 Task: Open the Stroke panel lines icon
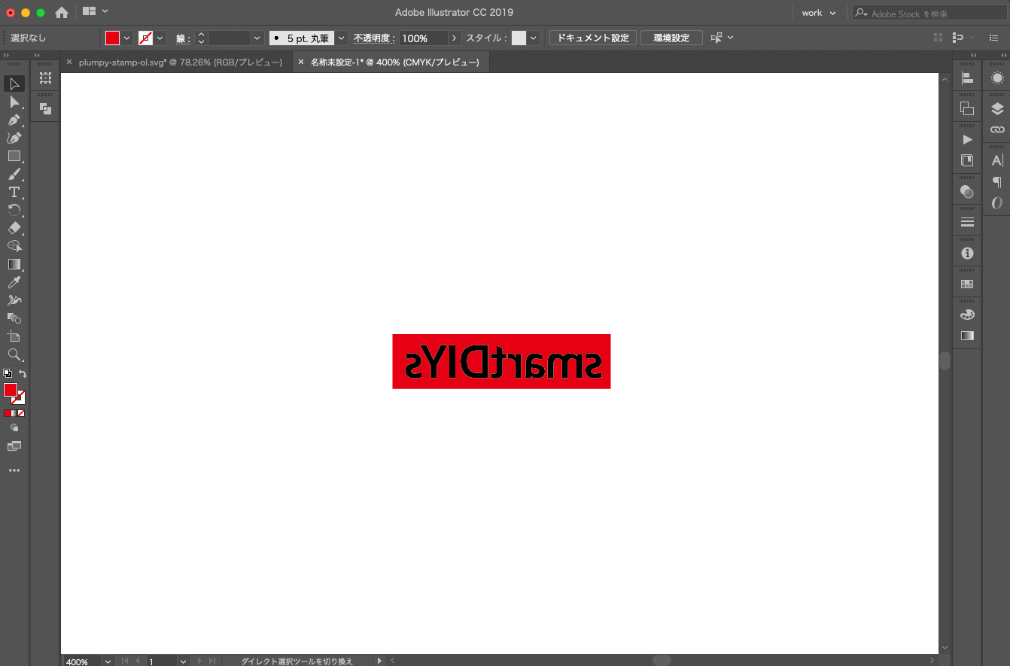tap(967, 222)
